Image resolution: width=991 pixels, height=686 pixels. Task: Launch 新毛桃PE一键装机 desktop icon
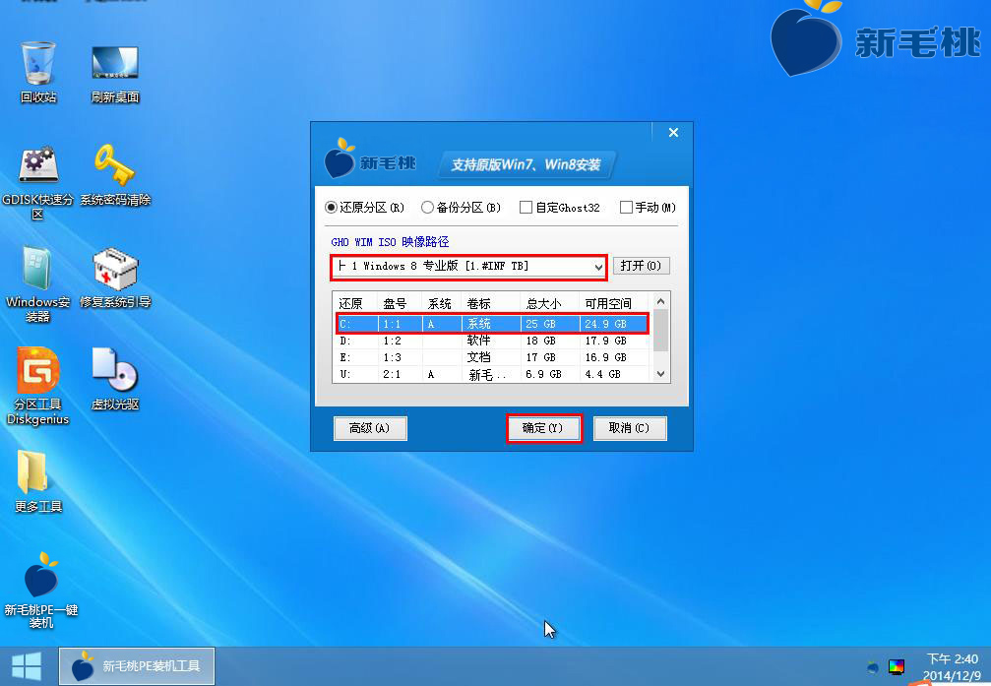[x=41, y=590]
